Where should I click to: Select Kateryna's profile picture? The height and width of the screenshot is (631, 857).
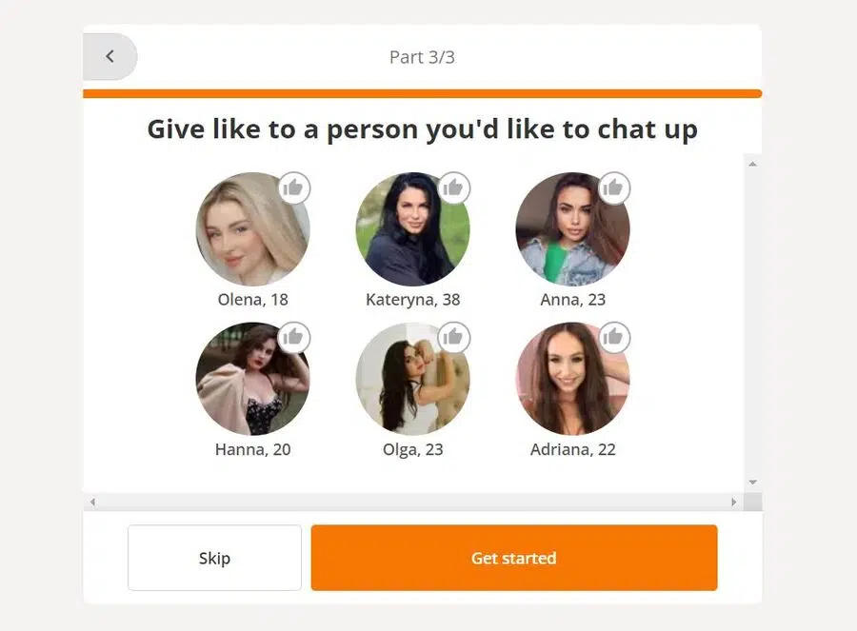[x=412, y=229]
